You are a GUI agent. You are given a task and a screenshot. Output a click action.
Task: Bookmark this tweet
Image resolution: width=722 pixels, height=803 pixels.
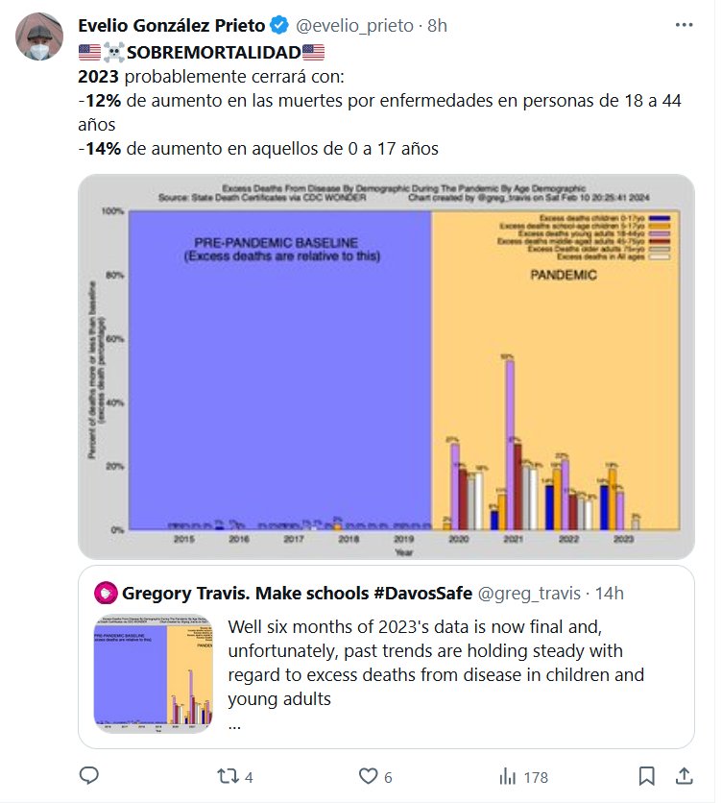(646, 776)
